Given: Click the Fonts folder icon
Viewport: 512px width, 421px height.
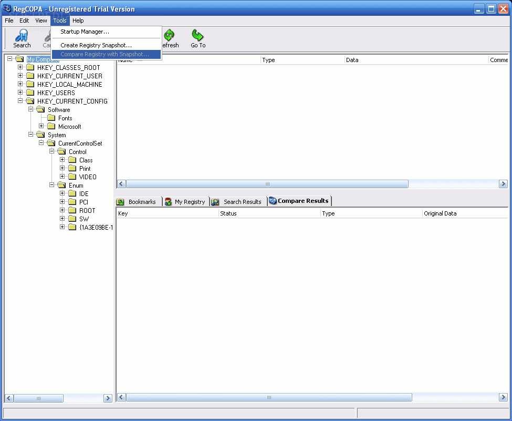Looking at the screenshot, I should [51, 118].
